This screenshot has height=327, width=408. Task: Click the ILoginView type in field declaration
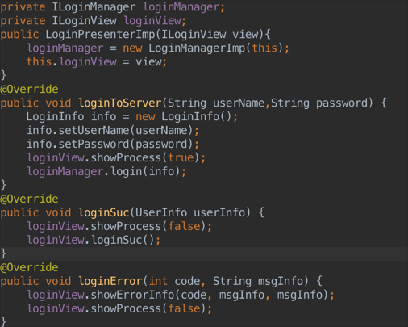coord(85,21)
